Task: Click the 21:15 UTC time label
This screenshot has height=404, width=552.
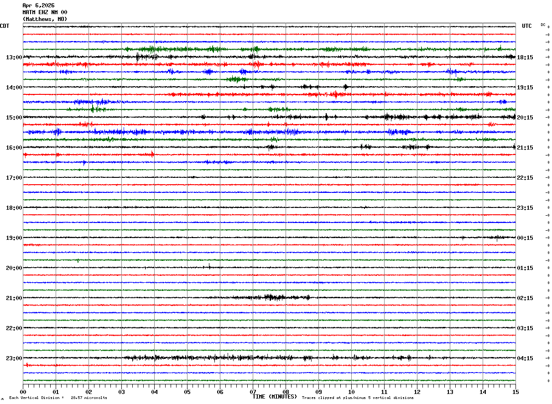Action: click(525, 148)
